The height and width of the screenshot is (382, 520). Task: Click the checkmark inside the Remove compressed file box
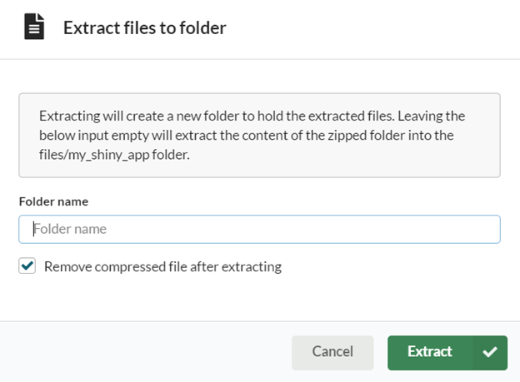click(27, 266)
